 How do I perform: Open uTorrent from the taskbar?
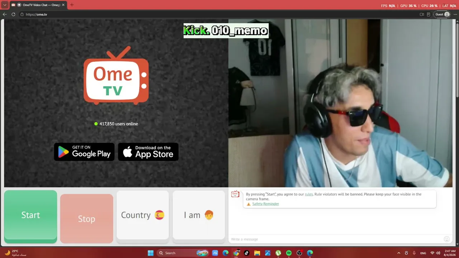[x=278, y=253]
